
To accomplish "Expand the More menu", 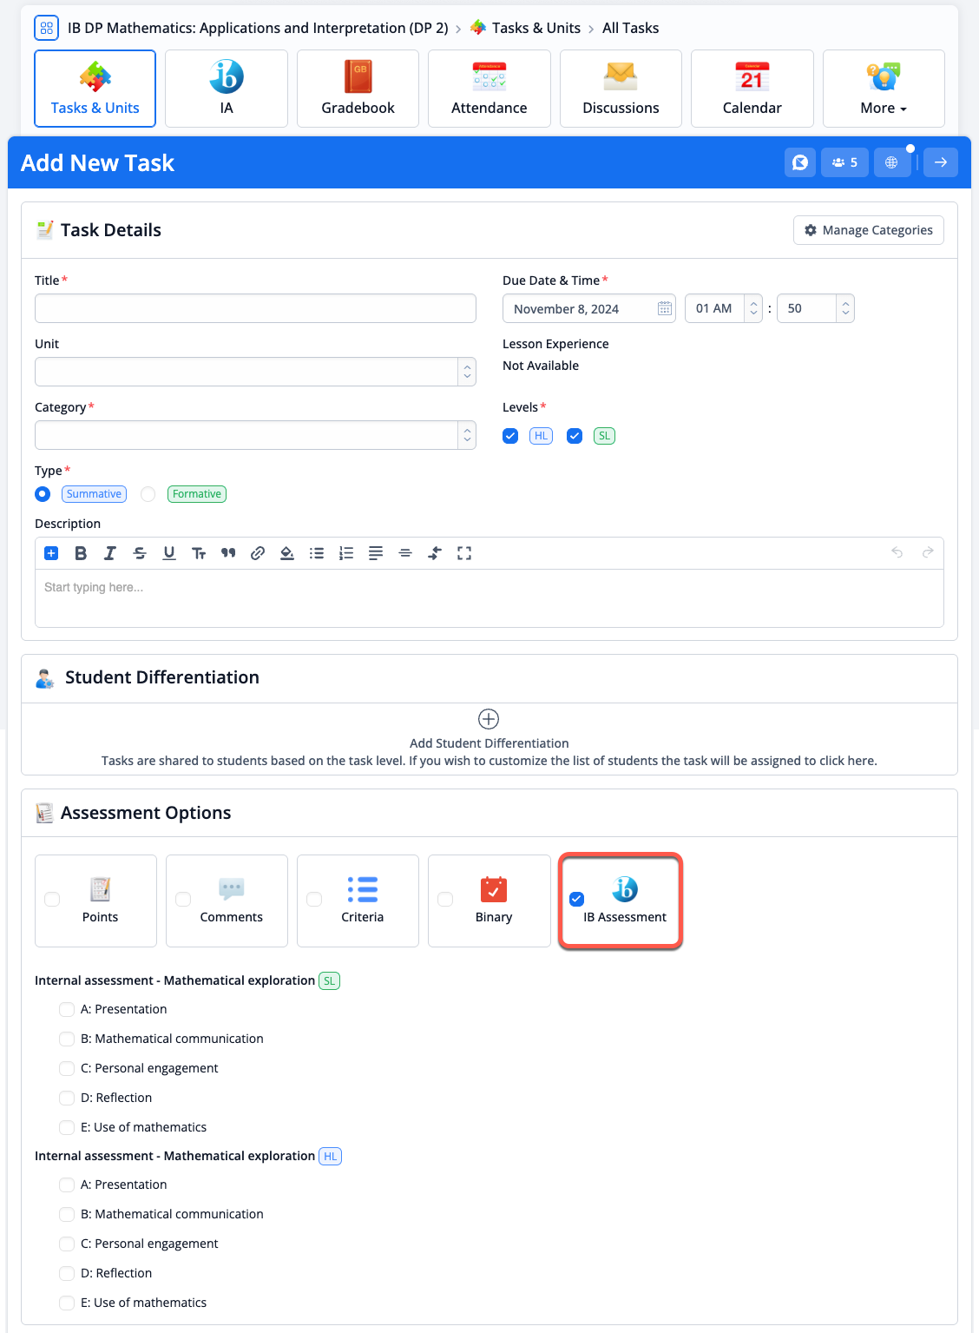I will (883, 89).
